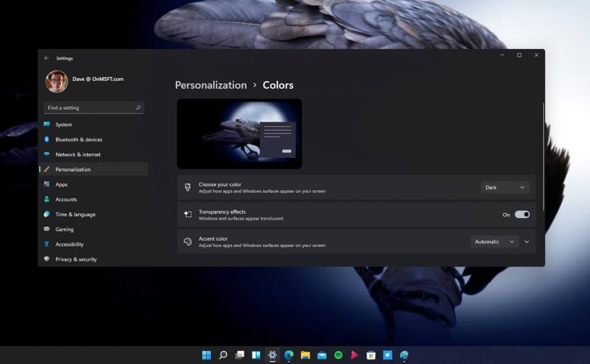Click the theme preview thumbnail
The height and width of the screenshot is (364, 590).
coord(239,133)
